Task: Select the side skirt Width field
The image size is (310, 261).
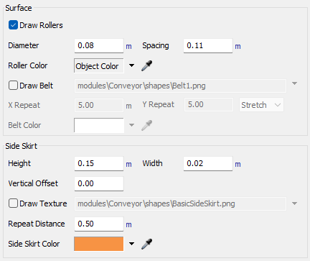Action: click(x=208, y=163)
